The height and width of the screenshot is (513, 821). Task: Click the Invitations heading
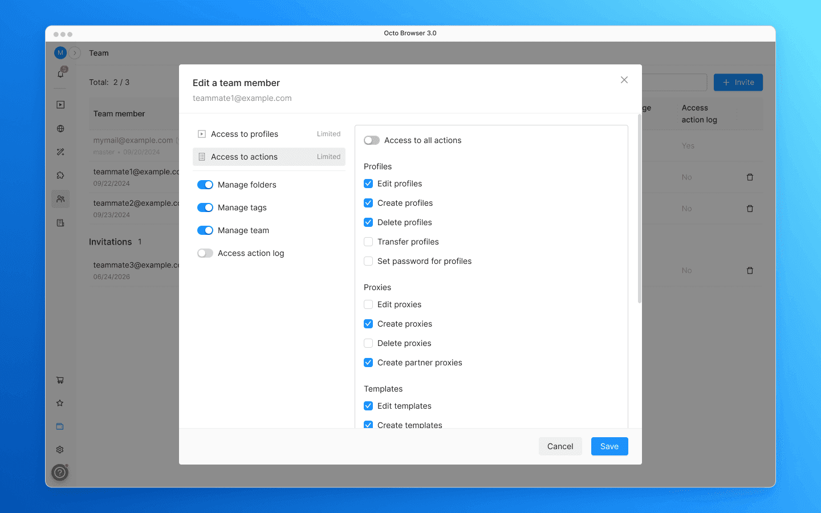point(110,242)
